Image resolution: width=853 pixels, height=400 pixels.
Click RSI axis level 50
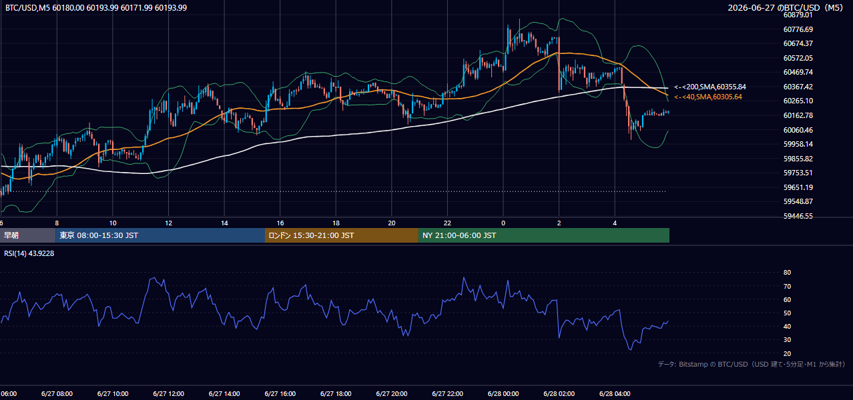pyautogui.click(x=787, y=313)
